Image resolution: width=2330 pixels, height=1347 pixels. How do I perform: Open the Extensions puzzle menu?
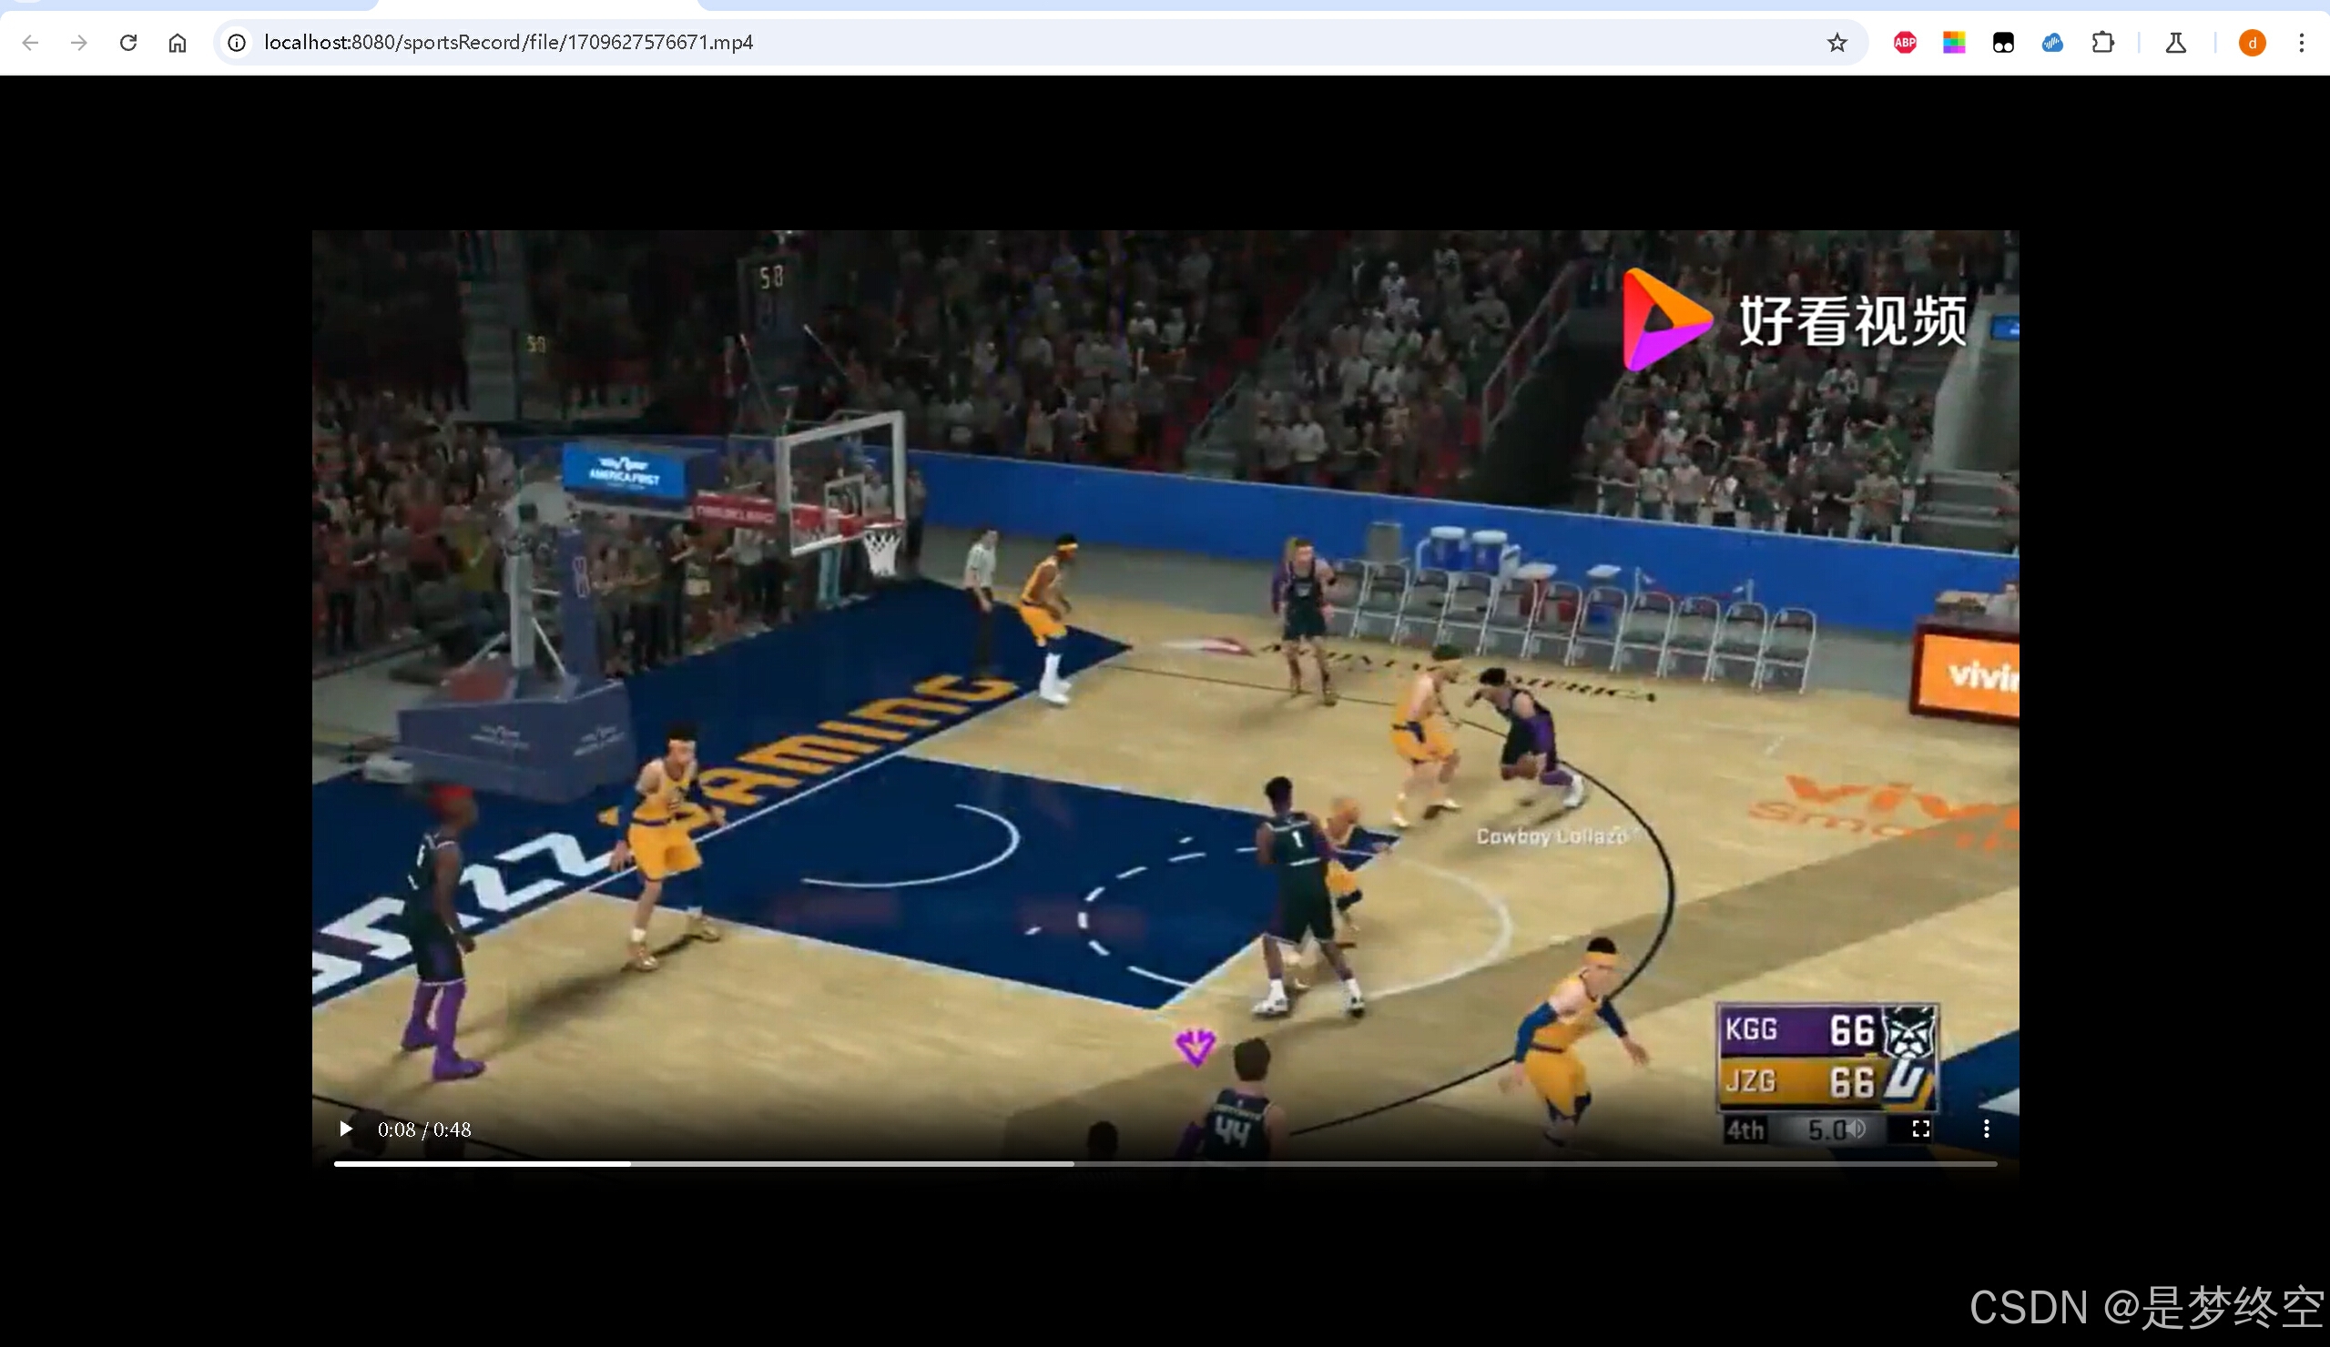(2102, 43)
